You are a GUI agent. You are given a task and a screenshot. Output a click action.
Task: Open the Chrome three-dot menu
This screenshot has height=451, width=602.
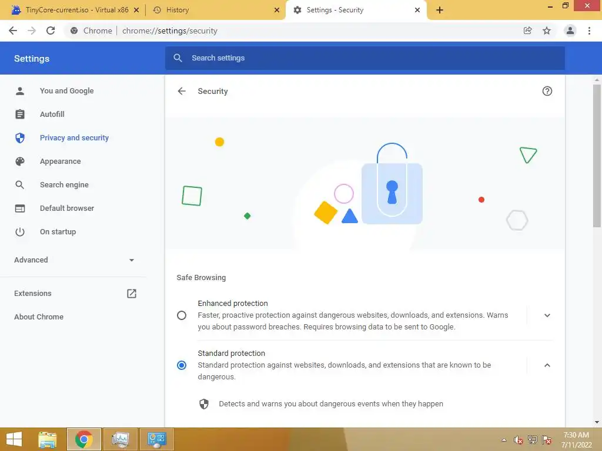(x=589, y=31)
